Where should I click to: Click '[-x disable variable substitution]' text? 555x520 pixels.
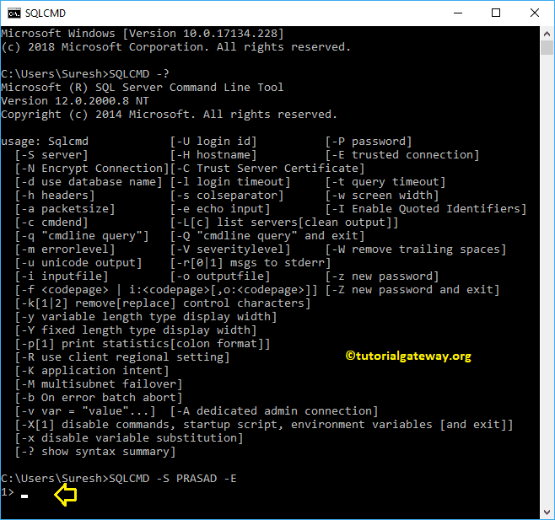[x=129, y=438]
